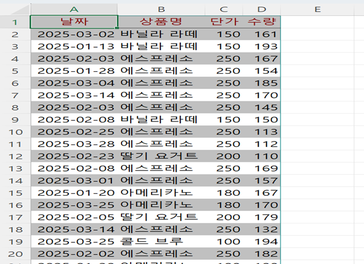Viewport: 364px width, 264px height.
Task: Select the quantity cell 157
Action: click(x=262, y=181)
